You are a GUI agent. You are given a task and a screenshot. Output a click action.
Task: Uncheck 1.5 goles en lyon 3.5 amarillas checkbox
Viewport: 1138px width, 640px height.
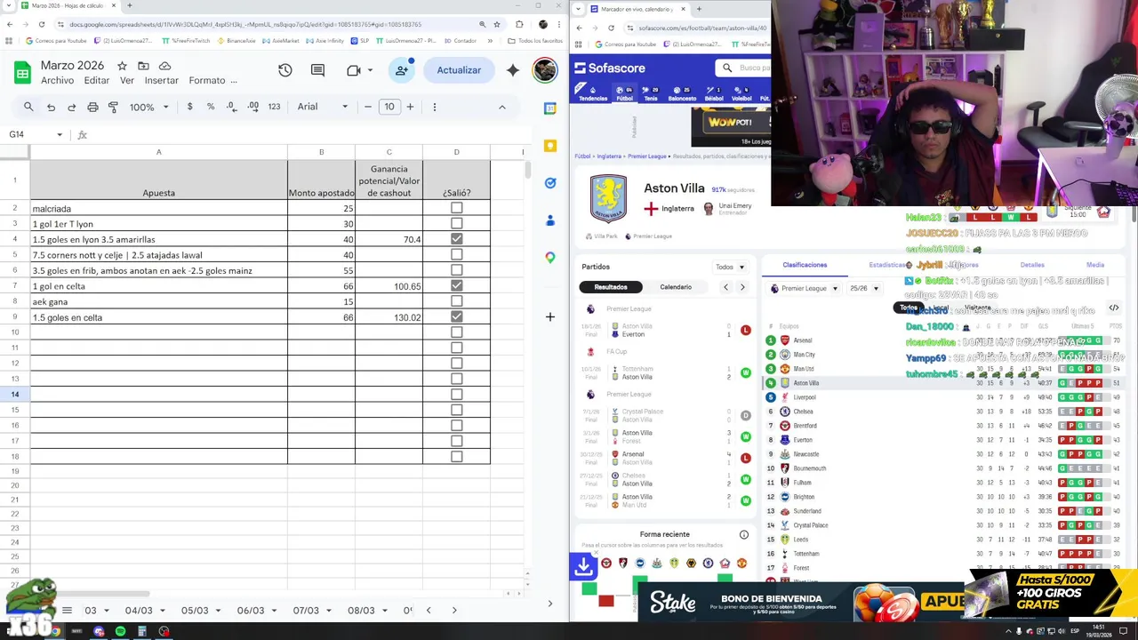pyautogui.click(x=456, y=239)
